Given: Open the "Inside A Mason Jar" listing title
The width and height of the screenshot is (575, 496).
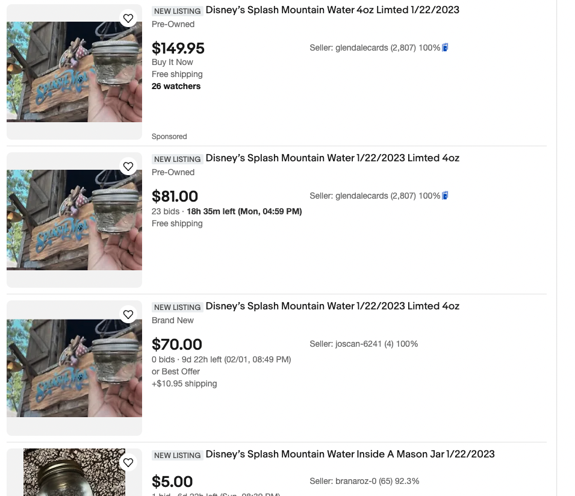Looking at the screenshot, I should click(350, 454).
